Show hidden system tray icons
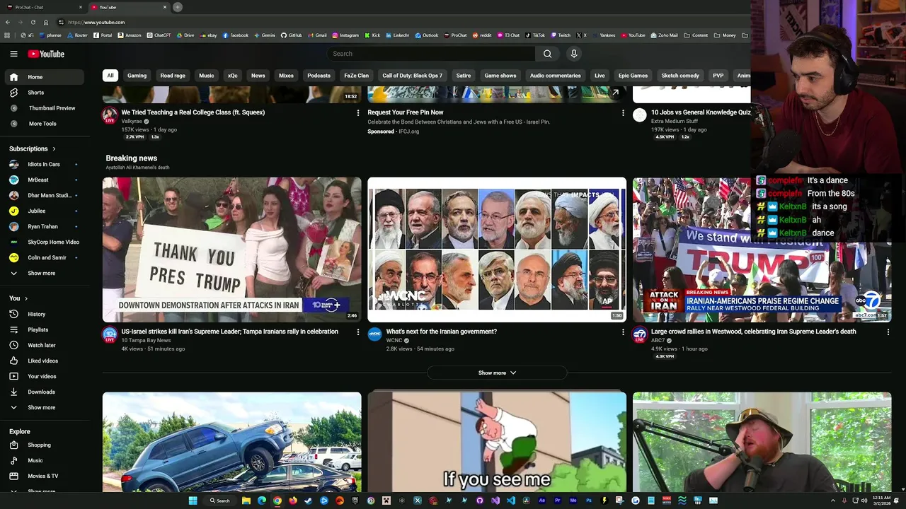Screen dimensions: 906x509 click(x=834, y=501)
